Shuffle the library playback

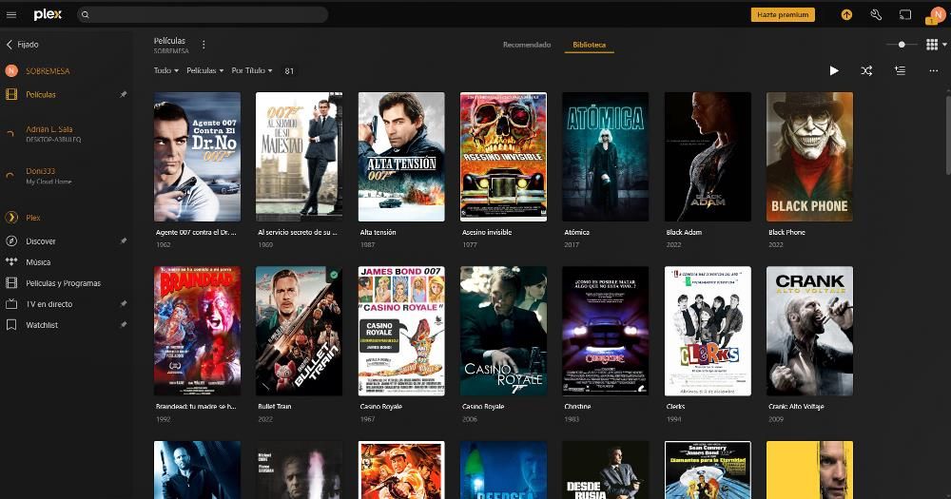coord(866,71)
